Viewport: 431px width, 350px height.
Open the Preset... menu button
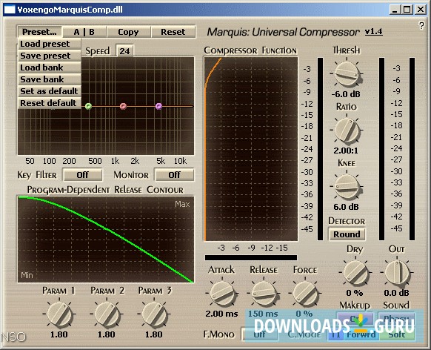coord(39,32)
